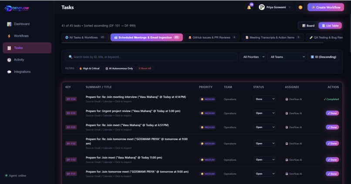Mark DF-111 task as Done

coord(332,174)
